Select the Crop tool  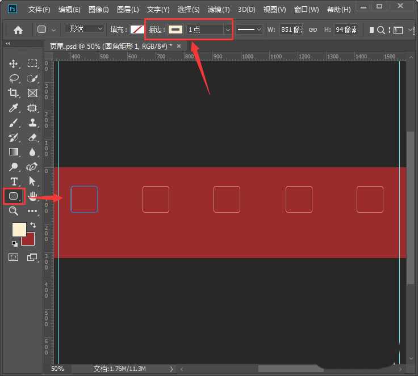(14, 93)
